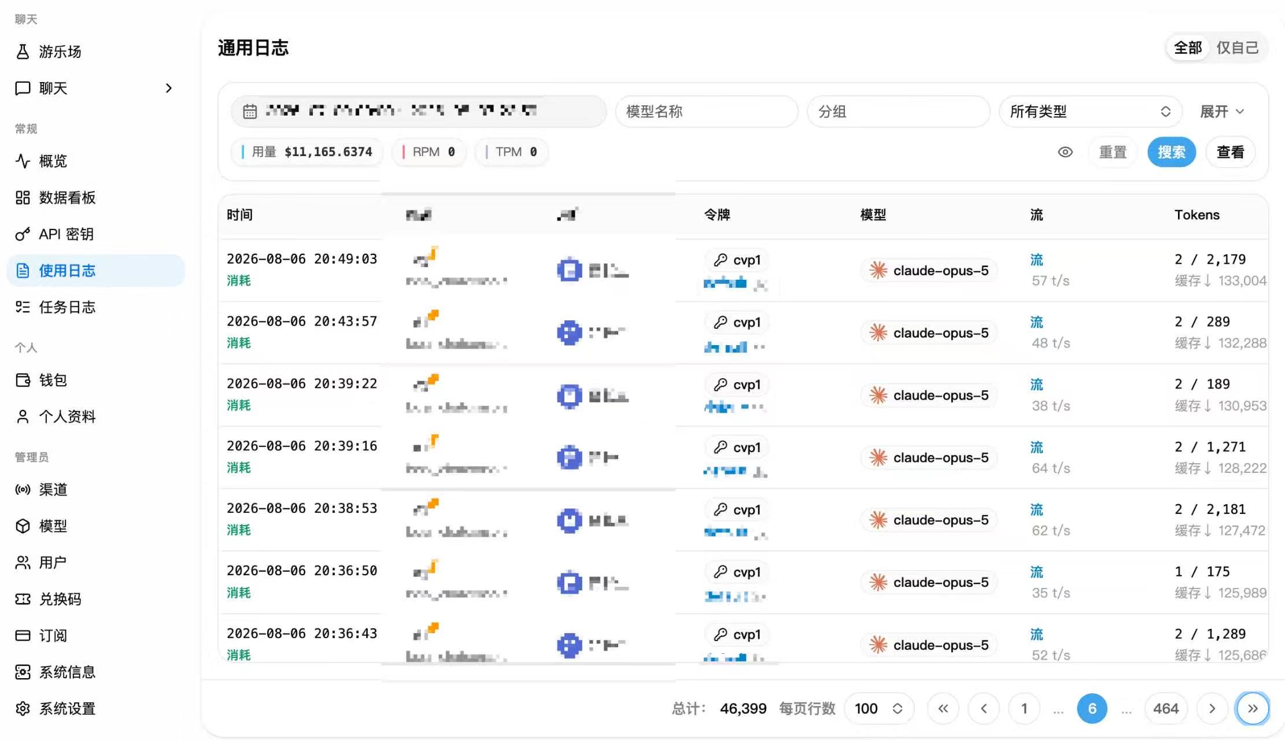Screen dimensions: 1285x740
Task: Switch log scope to 全部
Action: [1188, 47]
